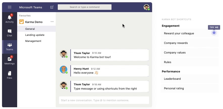This screenshot has width=223, height=109.
Task: Click the Engagement heading
Action: tap(171, 26)
